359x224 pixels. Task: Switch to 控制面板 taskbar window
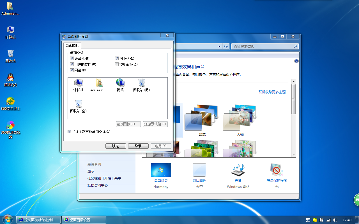click(38, 220)
